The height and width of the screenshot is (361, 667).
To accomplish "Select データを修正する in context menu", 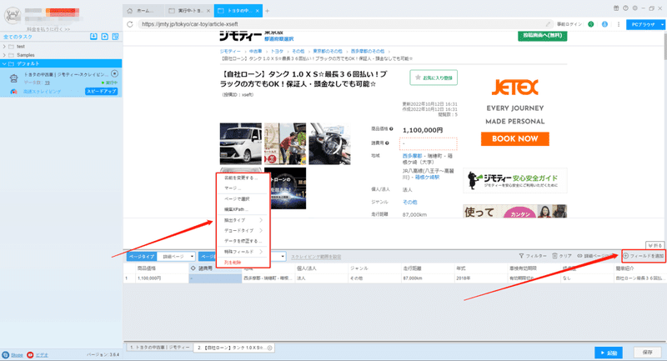I will (243, 241).
